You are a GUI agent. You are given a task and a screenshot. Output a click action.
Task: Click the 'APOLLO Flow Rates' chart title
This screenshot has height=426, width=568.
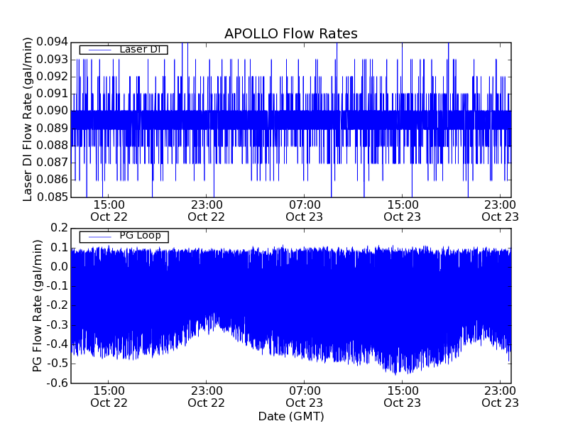coord(290,33)
